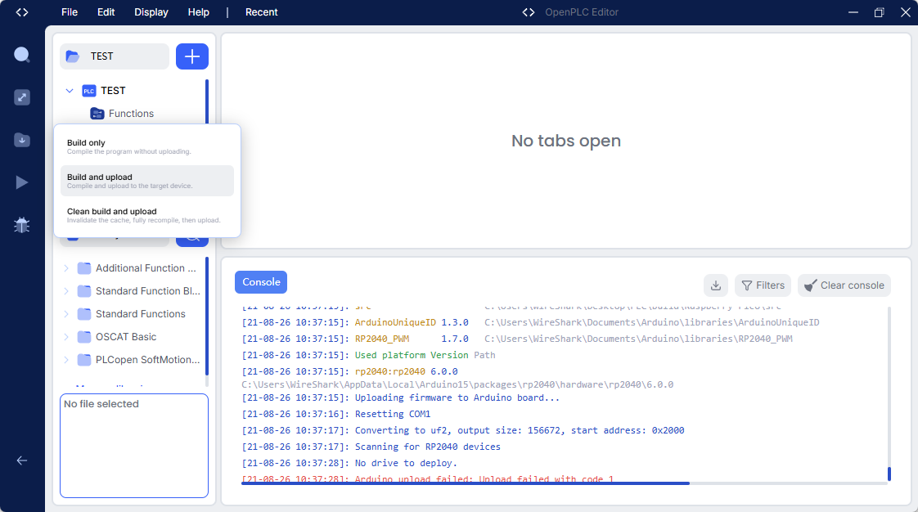Choose Build and upload option

coord(147,181)
